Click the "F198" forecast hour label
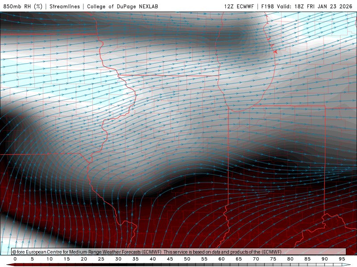This screenshot has height=267, width=357. 267,6
